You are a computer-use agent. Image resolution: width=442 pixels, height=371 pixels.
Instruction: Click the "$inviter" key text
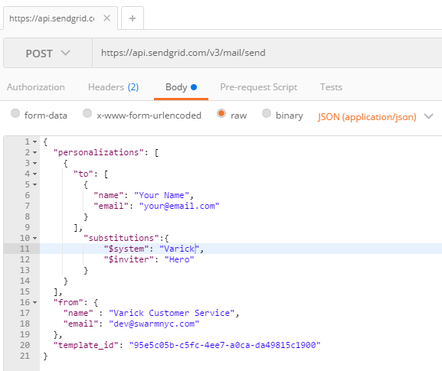pos(129,259)
